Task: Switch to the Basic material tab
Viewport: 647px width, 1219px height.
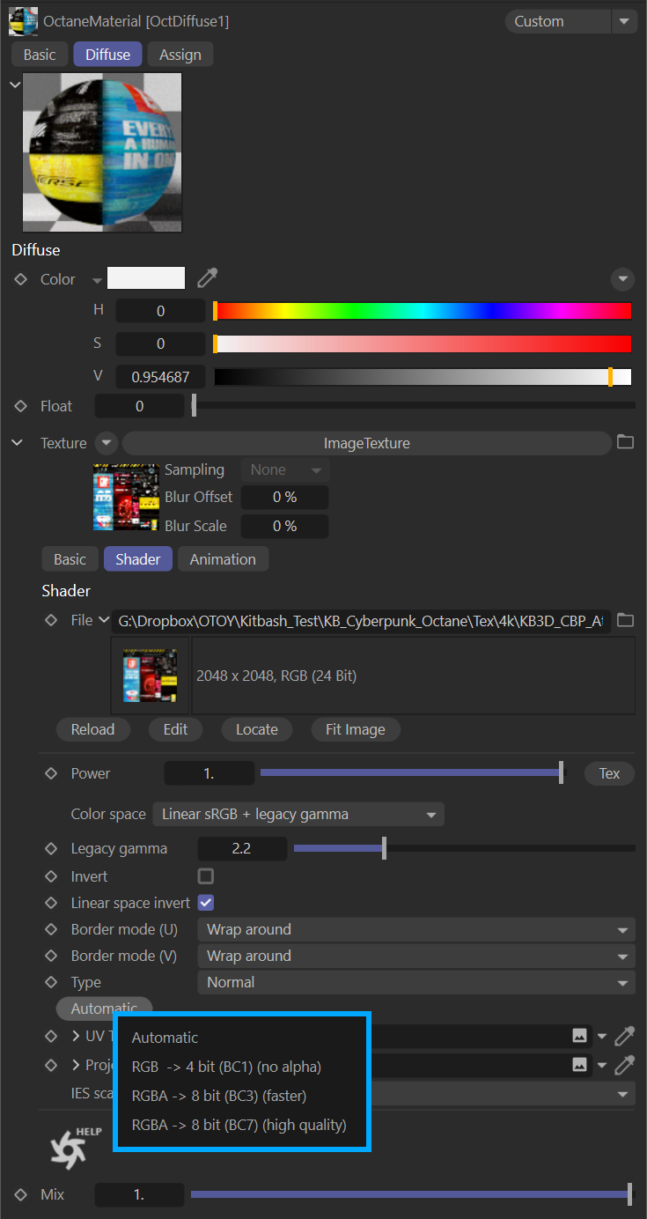Action: [x=40, y=55]
